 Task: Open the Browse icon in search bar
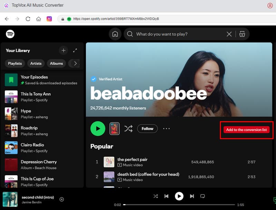[x=242, y=34]
